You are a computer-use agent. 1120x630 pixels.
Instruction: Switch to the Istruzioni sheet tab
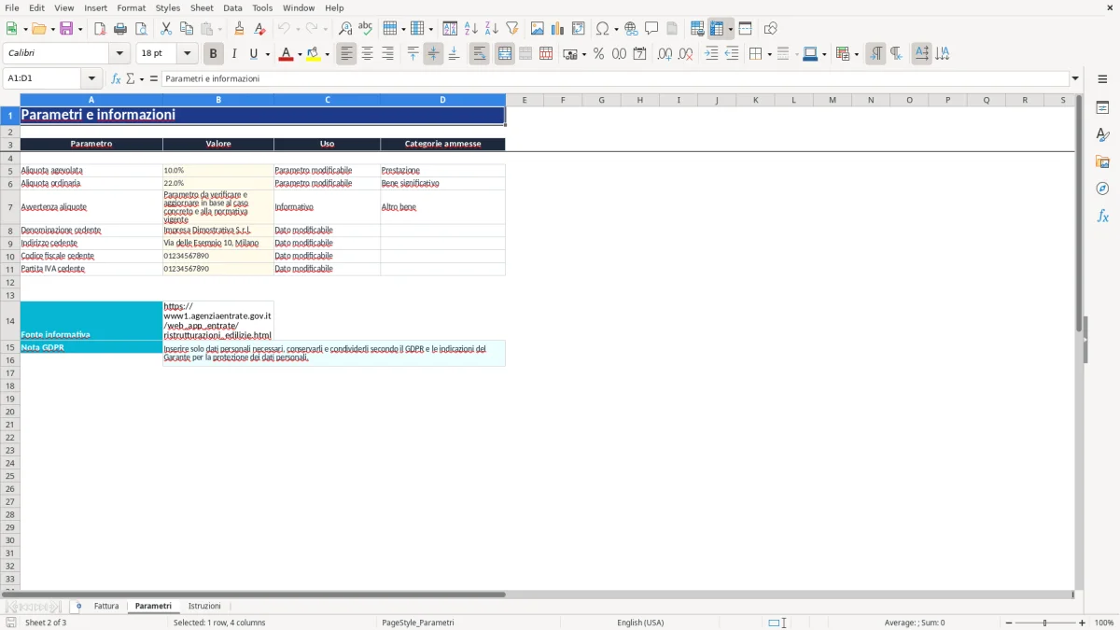(x=204, y=607)
